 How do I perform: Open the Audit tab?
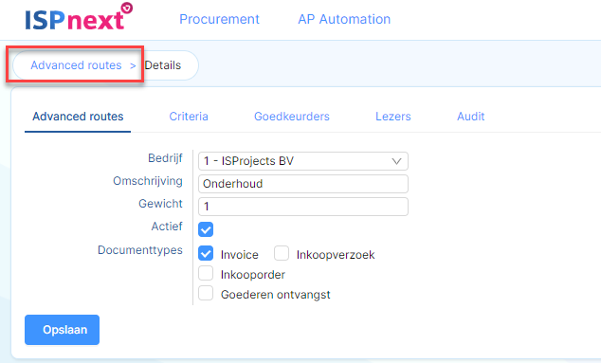coord(471,117)
